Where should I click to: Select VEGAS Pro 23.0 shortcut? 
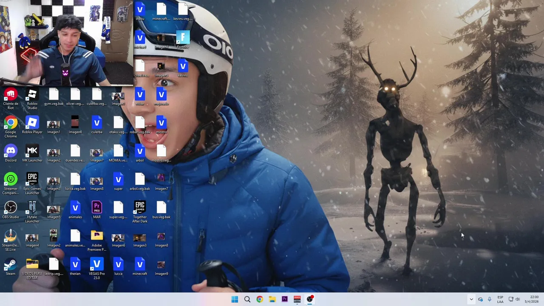pyautogui.click(x=96, y=269)
